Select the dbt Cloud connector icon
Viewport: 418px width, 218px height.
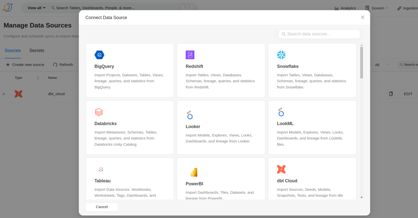coord(281,169)
